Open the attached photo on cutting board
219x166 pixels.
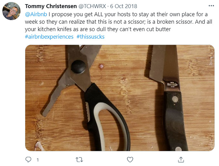[x=120, y=98]
